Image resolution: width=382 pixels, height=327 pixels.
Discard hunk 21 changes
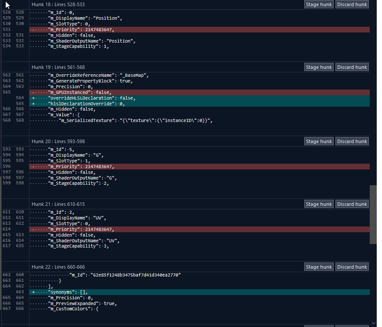[x=352, y=204]
